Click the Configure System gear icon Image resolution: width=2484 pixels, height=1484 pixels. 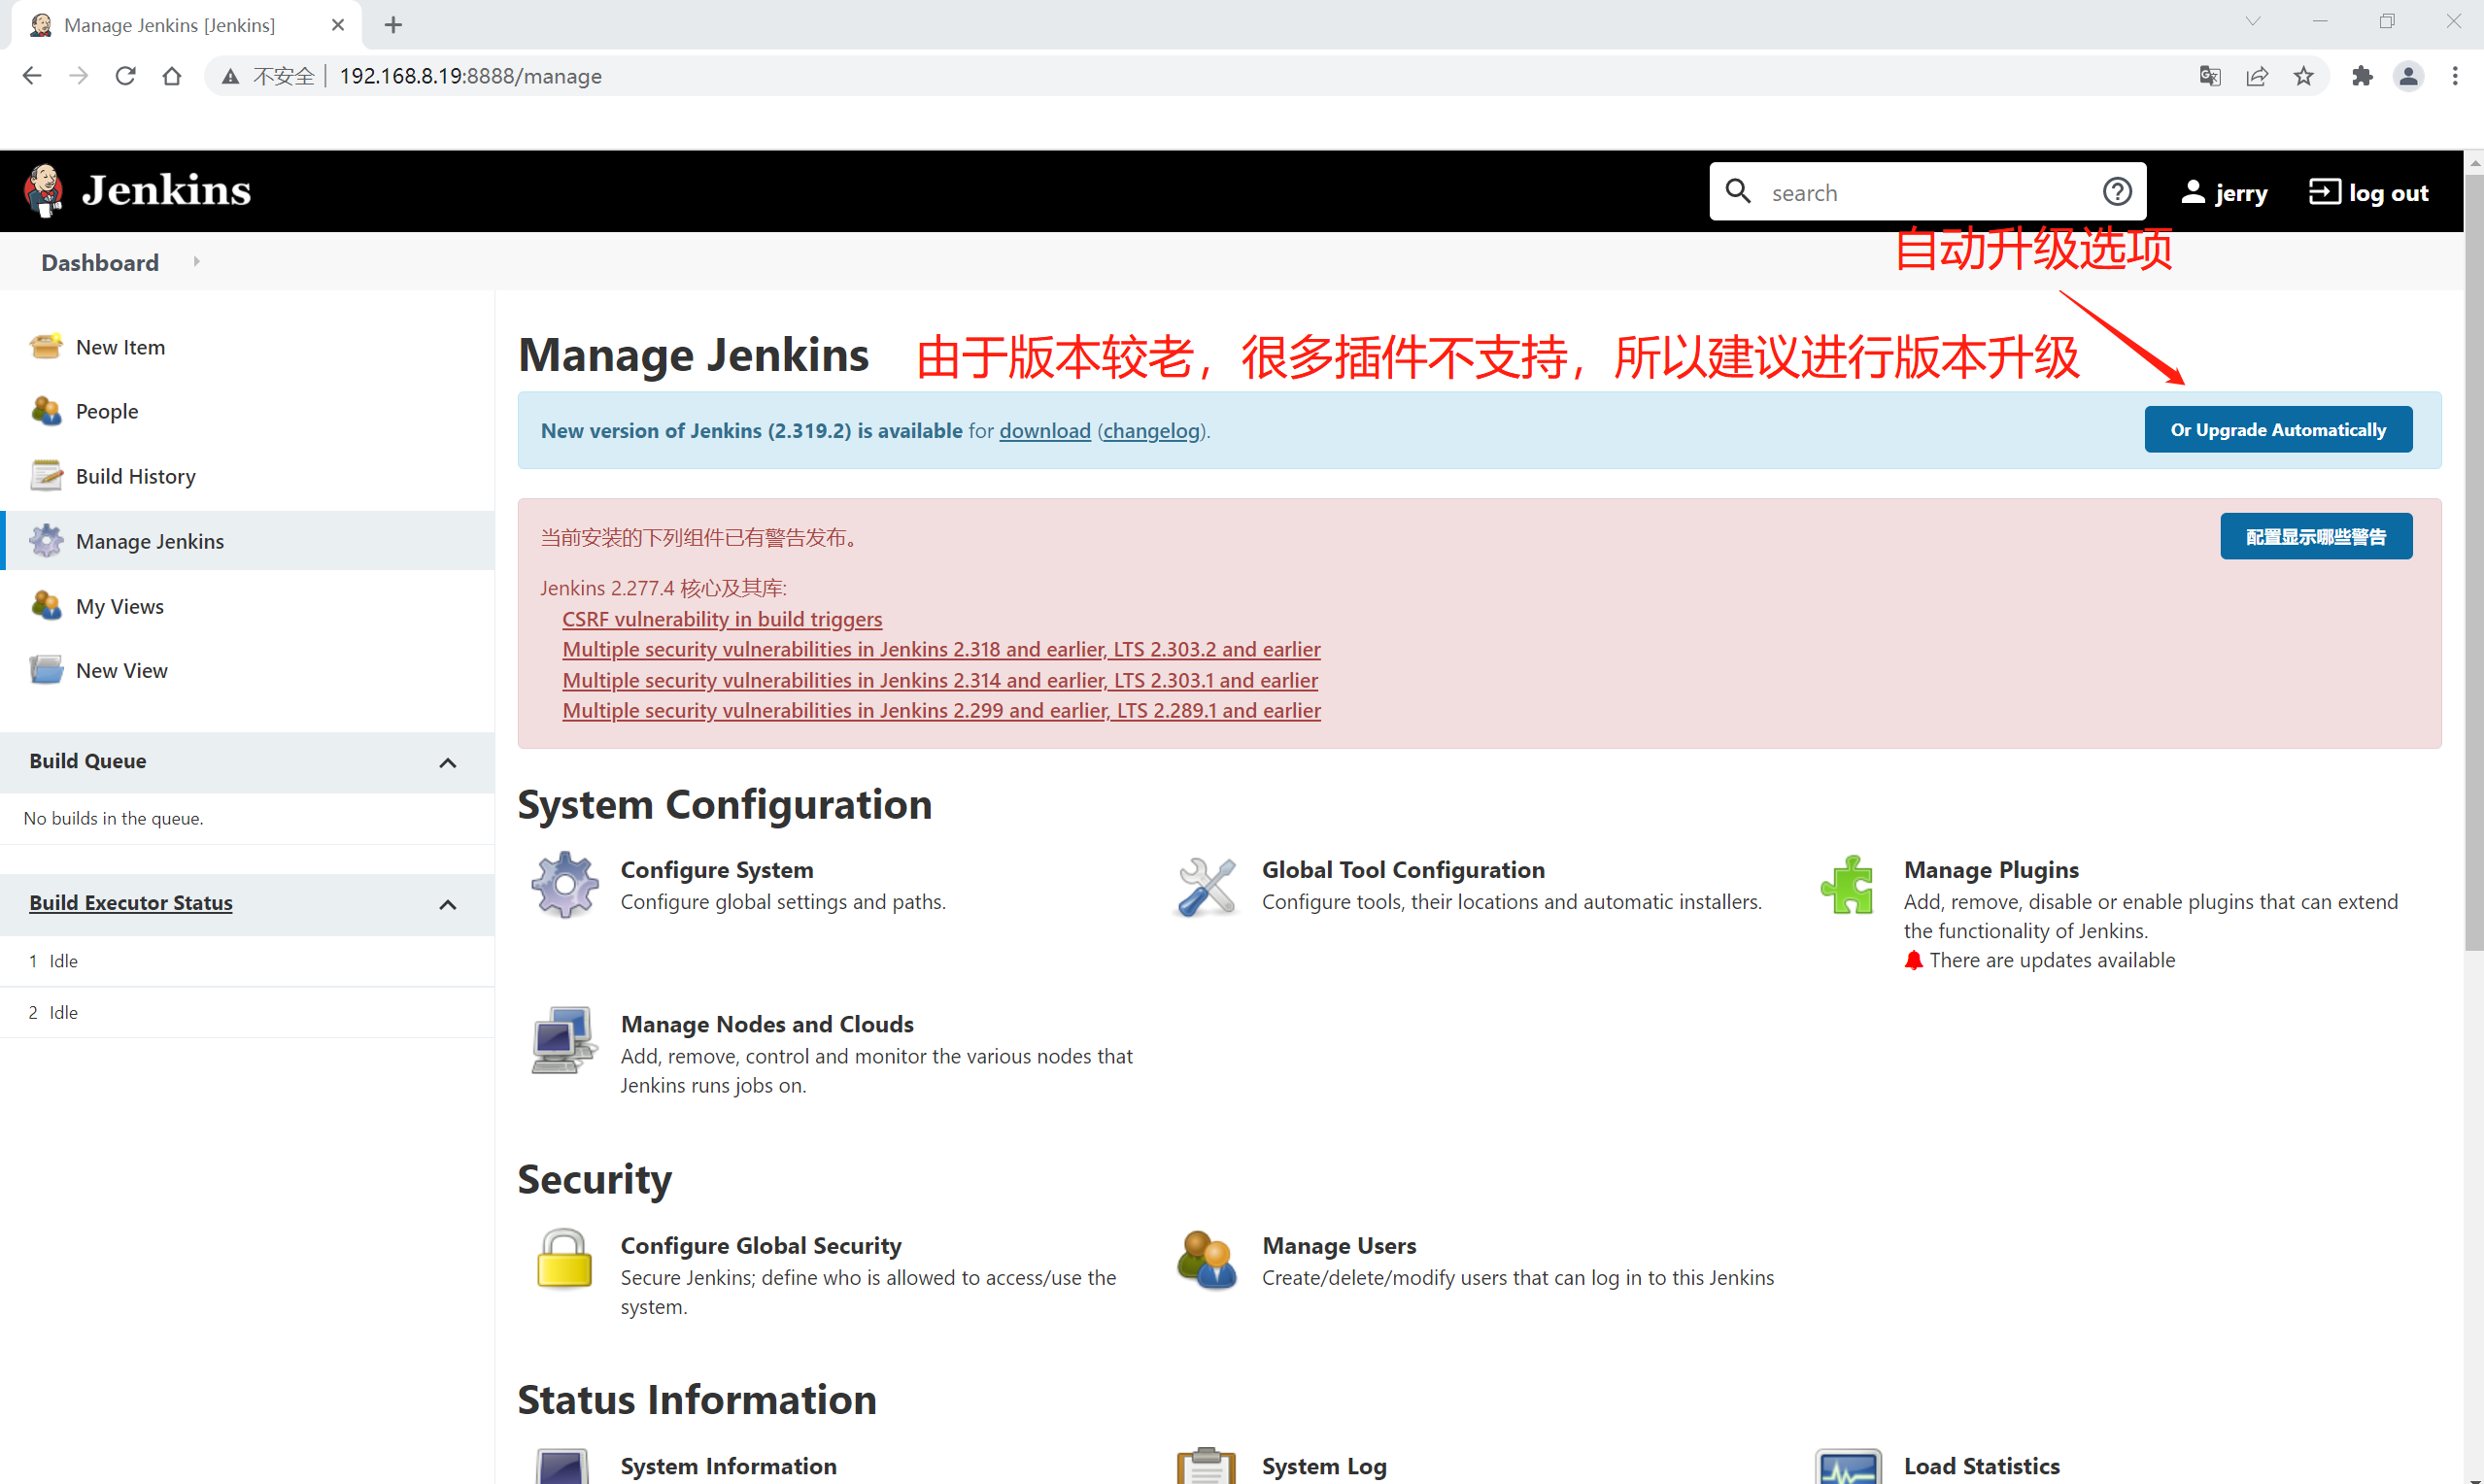565,885
